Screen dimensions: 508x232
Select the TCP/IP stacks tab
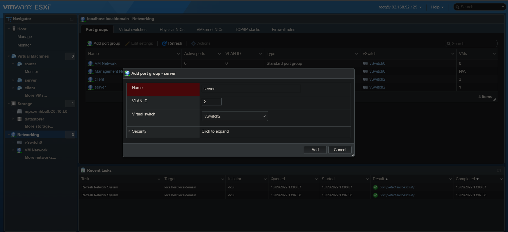248,30
